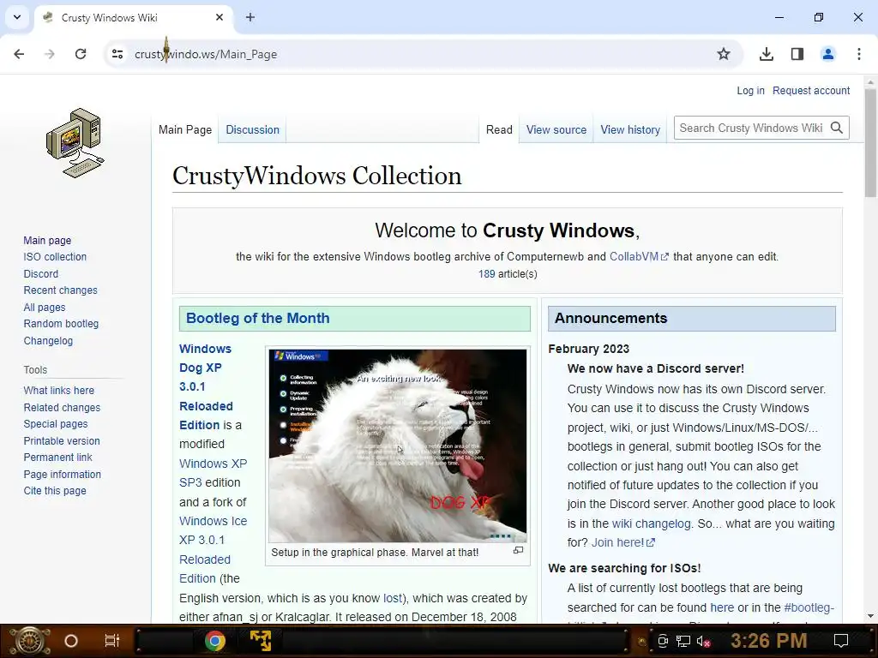878x658 pixels.
Task: Click the 189 article count link
Action: pyautogui.click(x=487, y=274)
